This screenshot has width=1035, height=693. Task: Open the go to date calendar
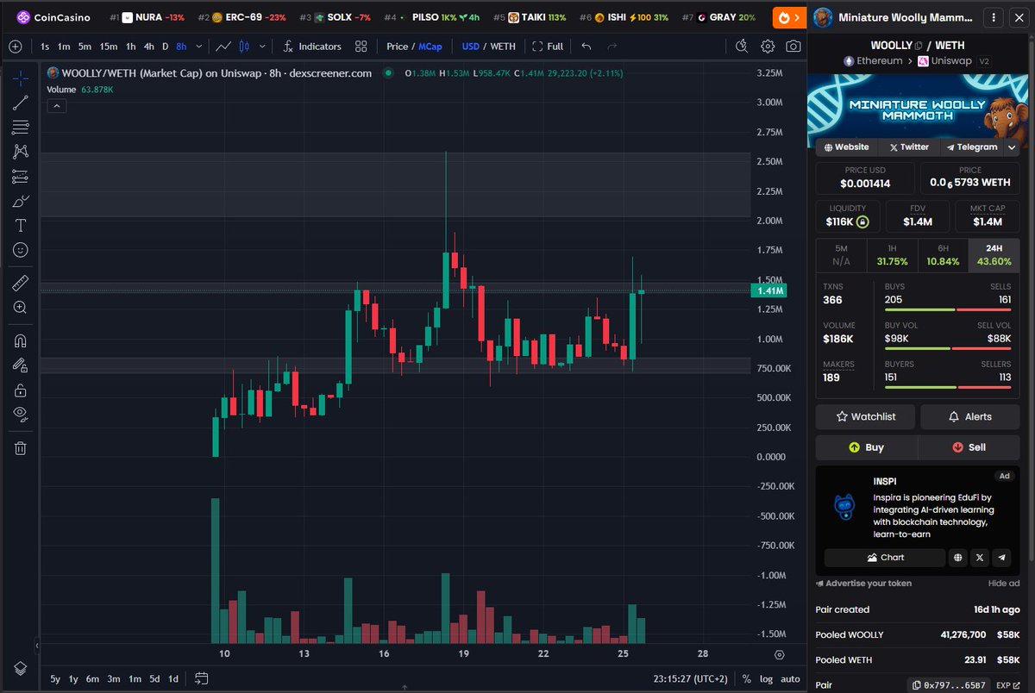[x=201, y=678]
